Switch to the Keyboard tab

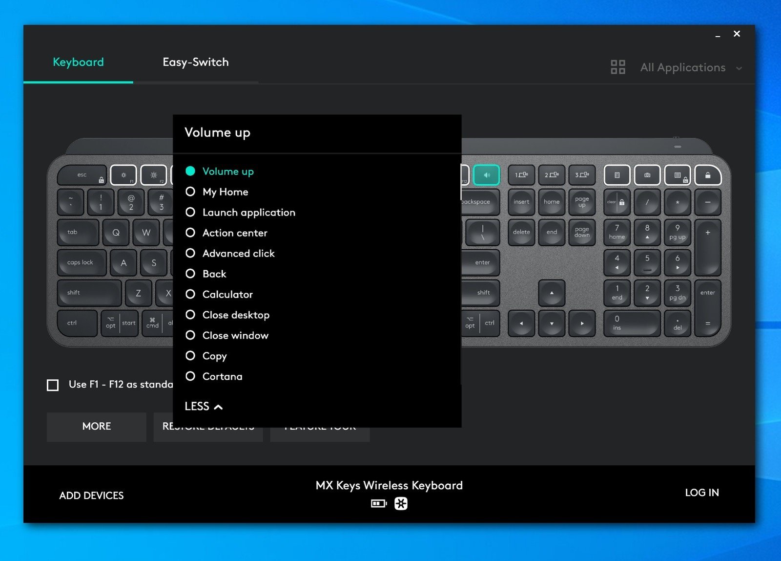point(78,62)
